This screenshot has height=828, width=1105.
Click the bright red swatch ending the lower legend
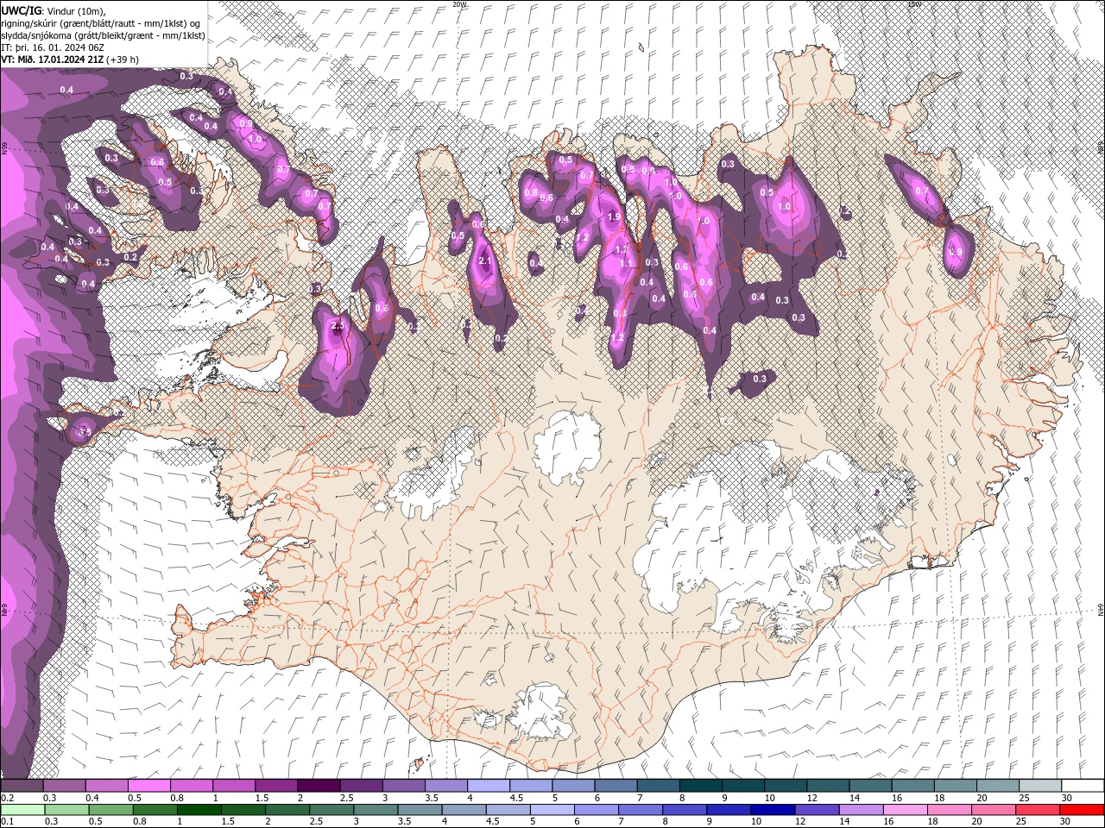tap(1082, 810)
